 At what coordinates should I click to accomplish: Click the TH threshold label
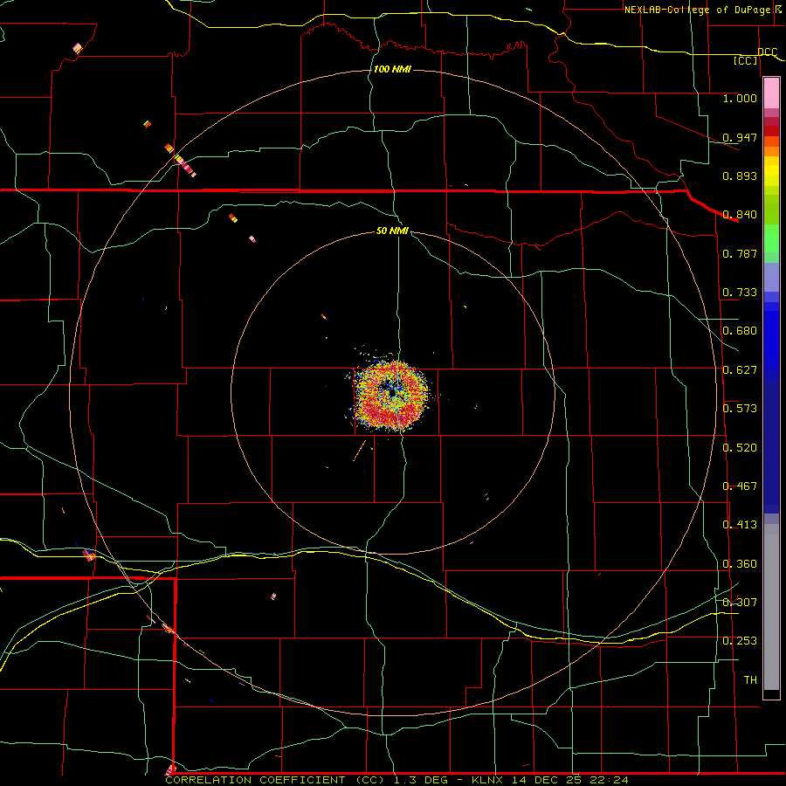pos(750,680)
